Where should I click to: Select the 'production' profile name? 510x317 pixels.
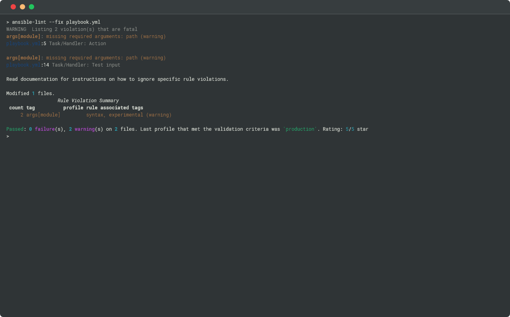(300, 129)
